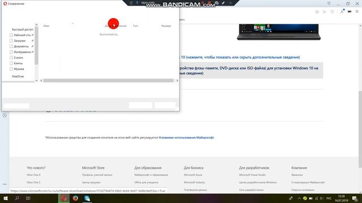Click file list horizontal scrollbar left arrow
This screenshot has height=203, width=362.
(x=41, y=81)
